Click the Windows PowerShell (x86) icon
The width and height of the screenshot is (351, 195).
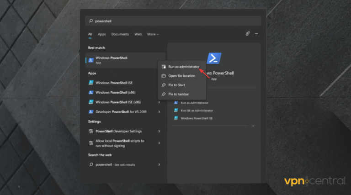point(91,92)
